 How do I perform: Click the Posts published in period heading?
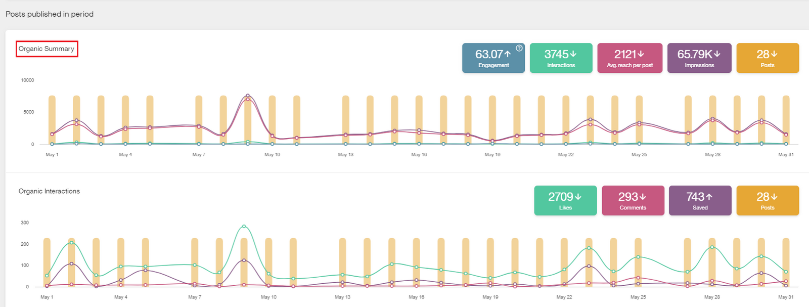[x=50, y=14]
